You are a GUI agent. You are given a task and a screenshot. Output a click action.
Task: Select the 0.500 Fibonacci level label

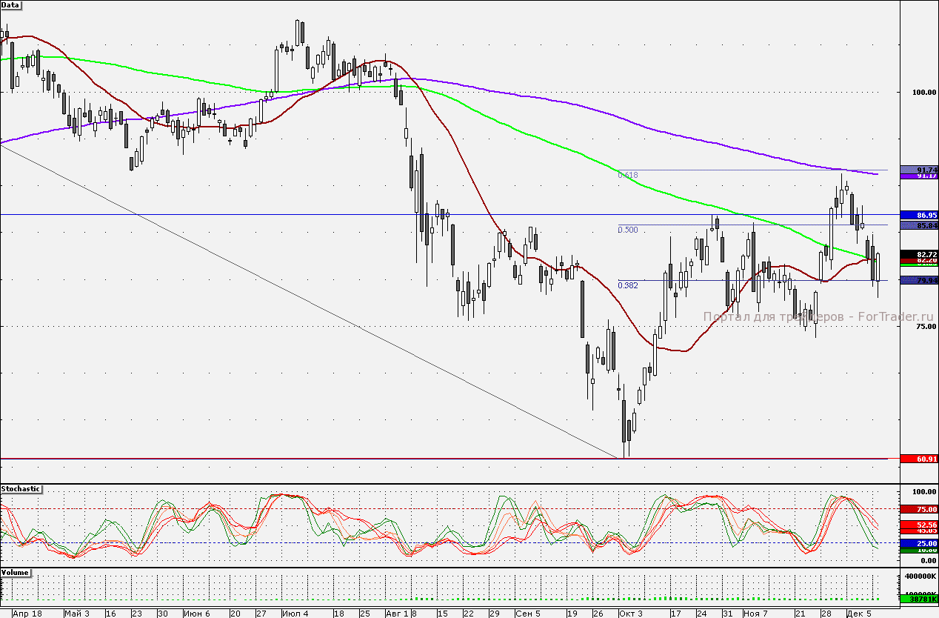(x=628, y=230)
